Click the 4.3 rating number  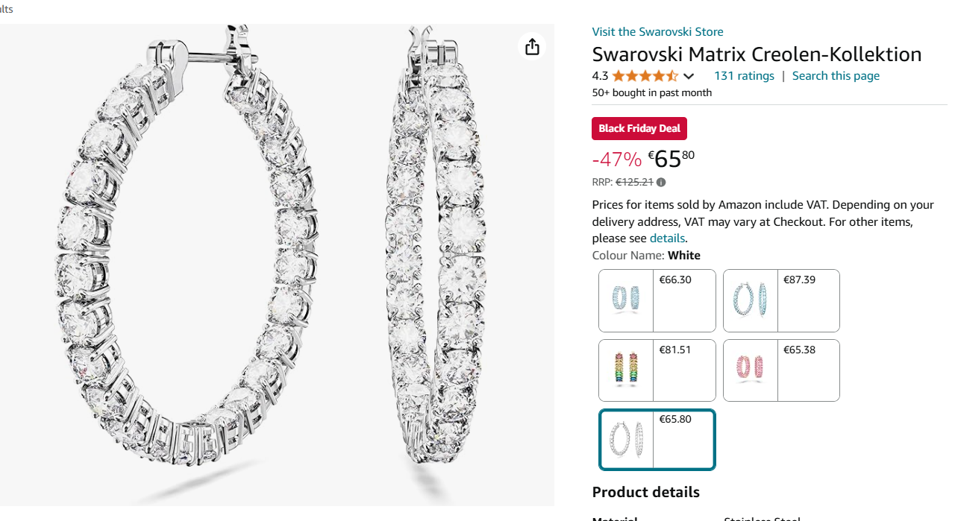[600, 76]
